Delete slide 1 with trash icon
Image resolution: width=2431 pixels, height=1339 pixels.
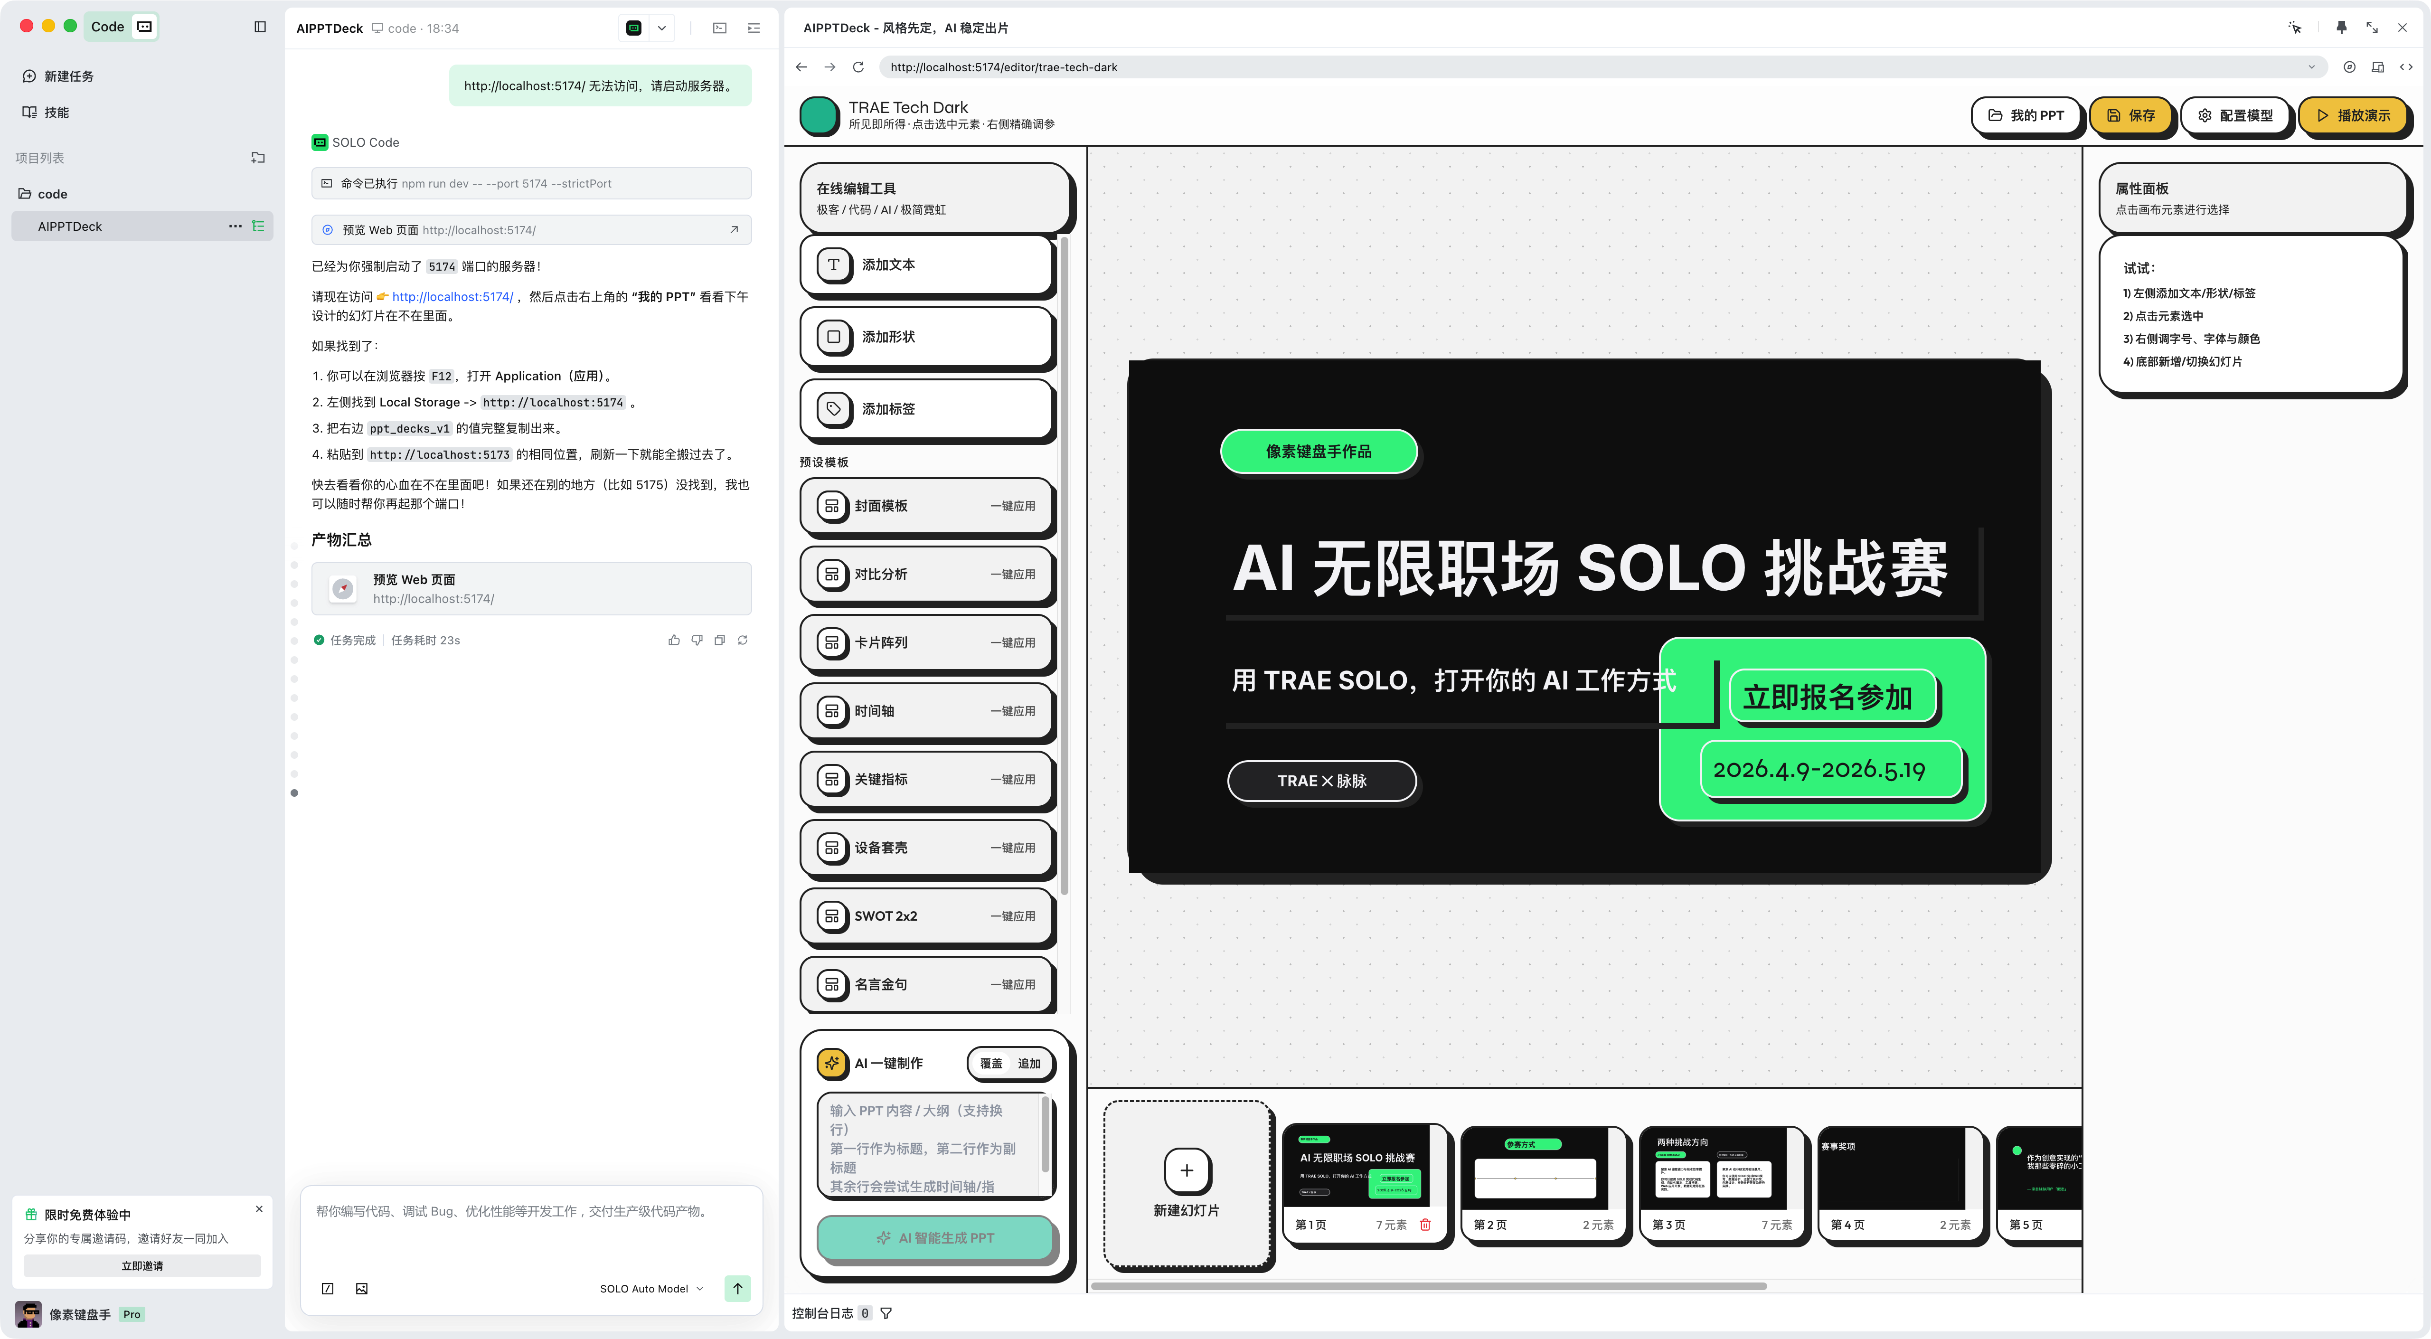[x=1425, y=1224]
